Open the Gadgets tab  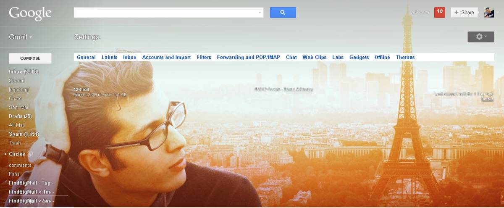(x=359, y=57)
